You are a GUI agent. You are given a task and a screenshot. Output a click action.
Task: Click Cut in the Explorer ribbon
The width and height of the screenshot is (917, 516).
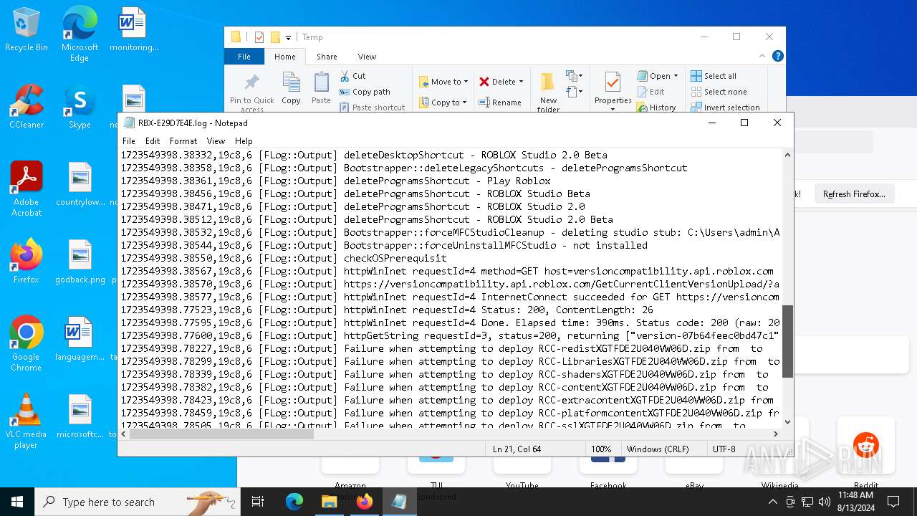pyautogui.click(x=352, y=76)
